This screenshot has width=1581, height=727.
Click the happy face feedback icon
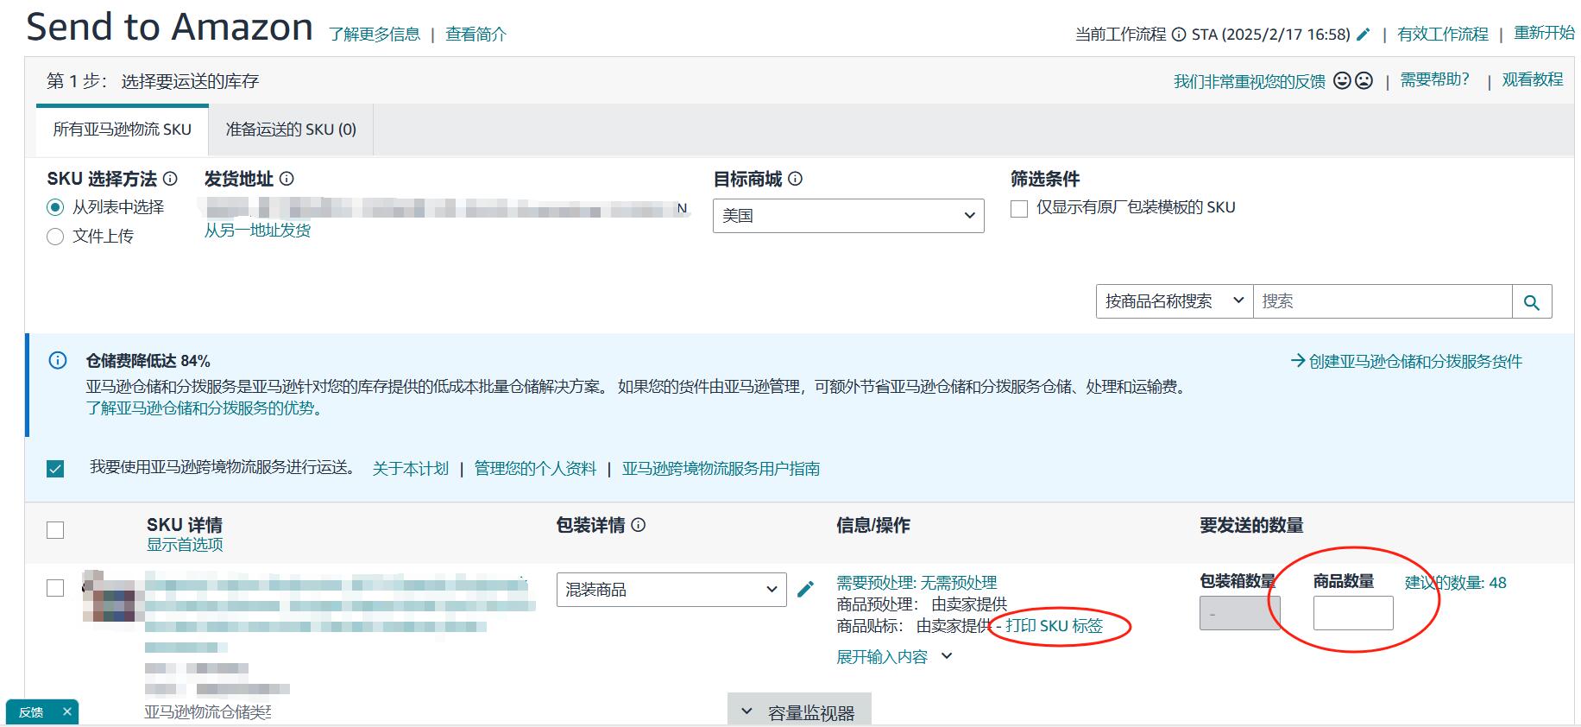tap(1342, 80)
